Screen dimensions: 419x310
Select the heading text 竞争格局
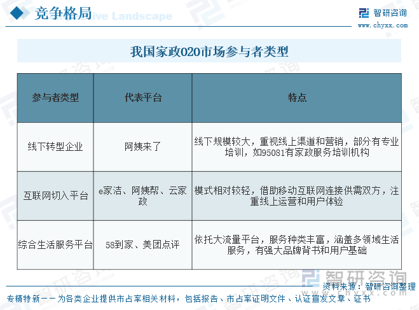tap(63, 13)
